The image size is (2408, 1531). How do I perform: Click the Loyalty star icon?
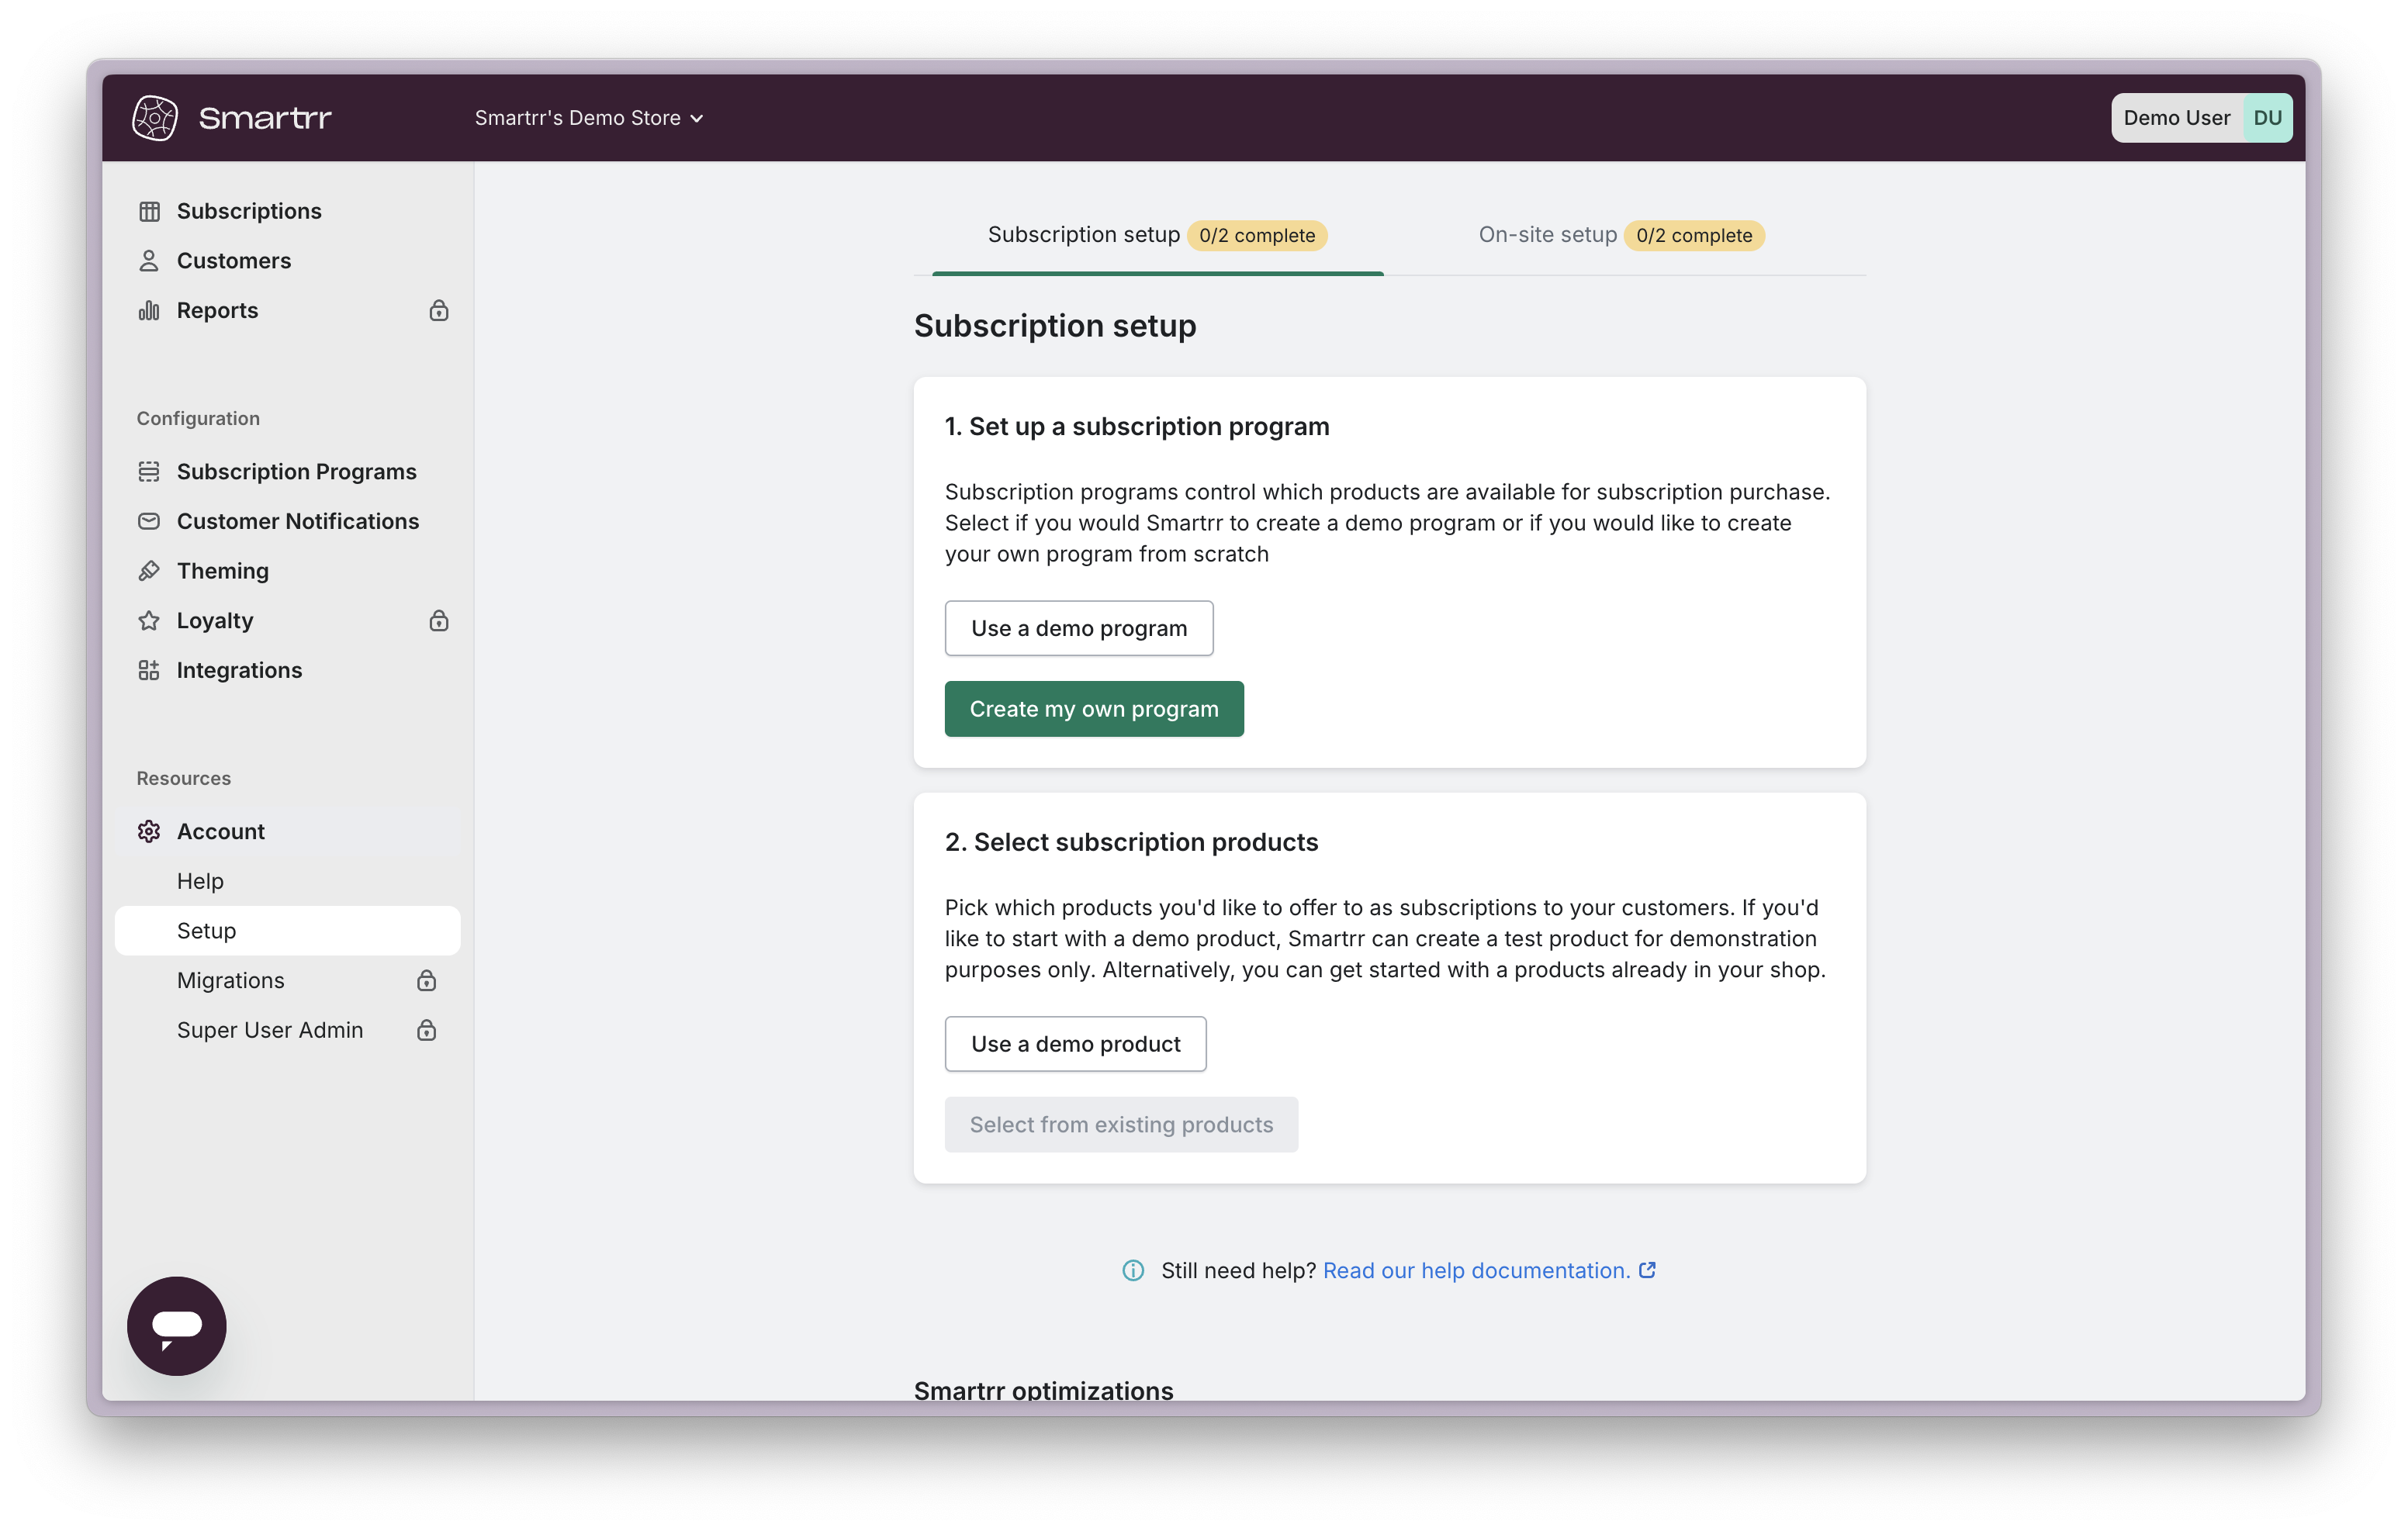pos(149,621)
